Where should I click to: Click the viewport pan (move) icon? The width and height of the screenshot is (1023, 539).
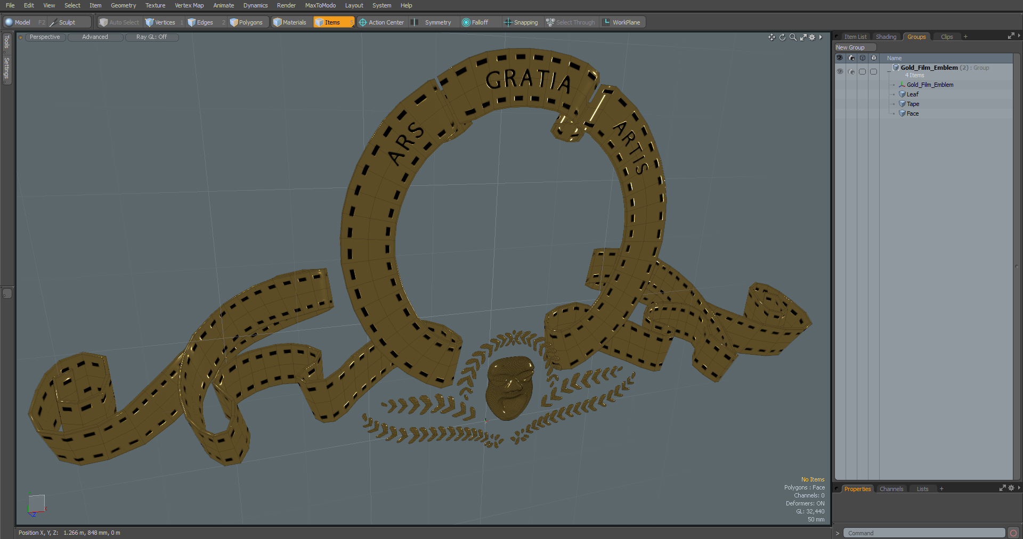772,37
